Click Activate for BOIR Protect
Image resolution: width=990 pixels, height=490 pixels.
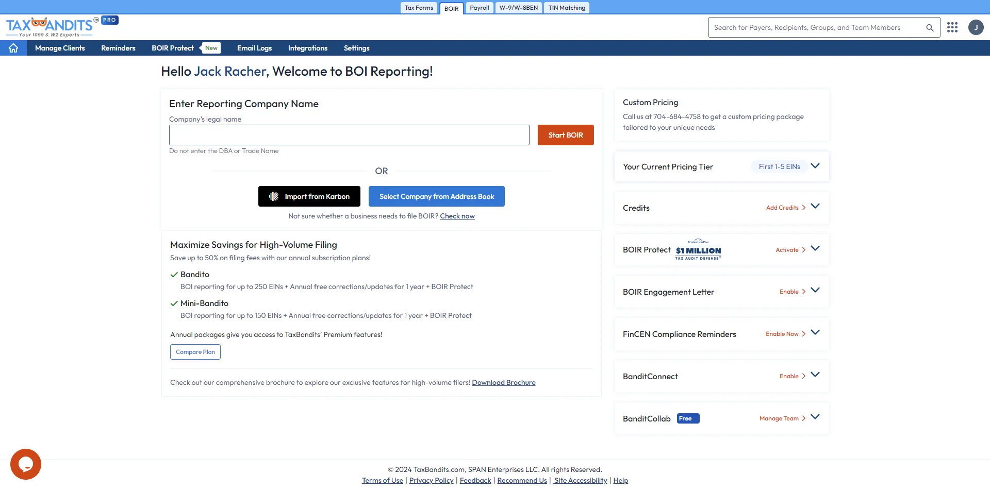(x=790, y=250)
